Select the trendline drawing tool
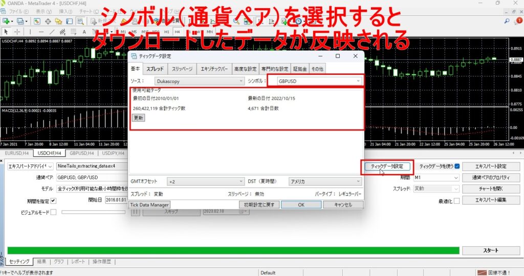524x276 pixels. [x=52, y=32]
